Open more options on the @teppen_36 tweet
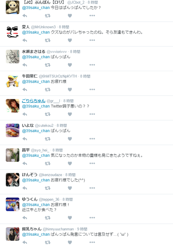Screen dimensions: 173x248 pyautogui.click(x=92, y=218)
